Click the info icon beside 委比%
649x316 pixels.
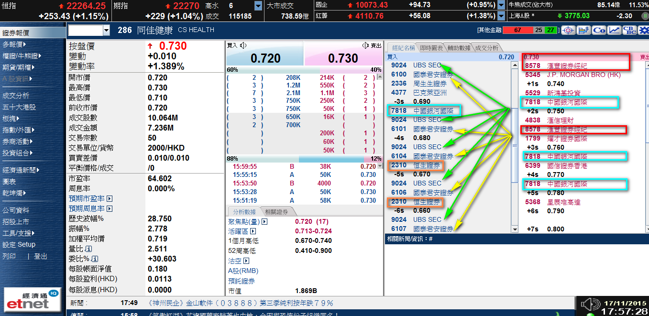[x=94, y=259]
